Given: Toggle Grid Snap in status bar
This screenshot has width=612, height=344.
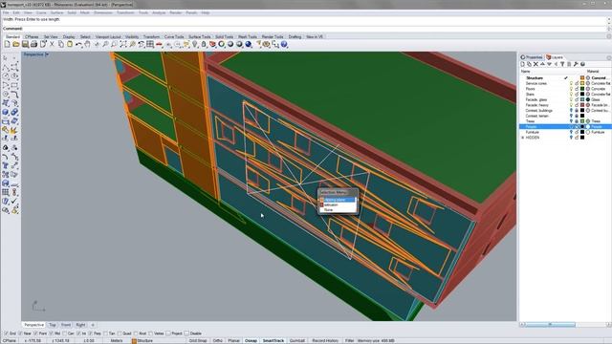Looking at the screenshot, I should click(198, 341).
